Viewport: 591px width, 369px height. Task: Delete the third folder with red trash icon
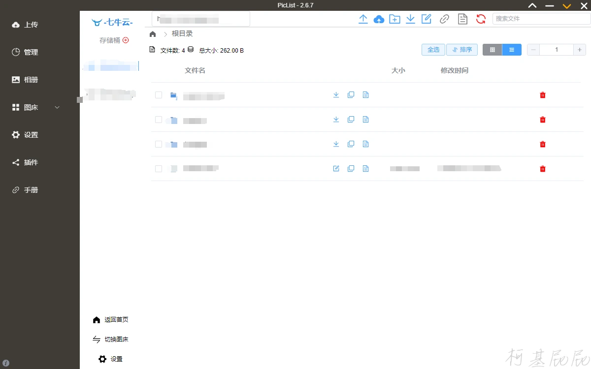pyautogui.click(x=543, y=144)
